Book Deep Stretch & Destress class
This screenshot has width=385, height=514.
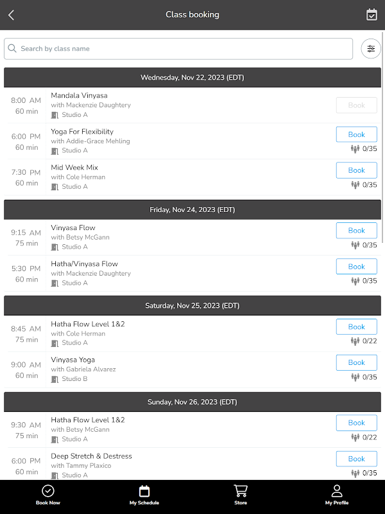coord(356,459)
